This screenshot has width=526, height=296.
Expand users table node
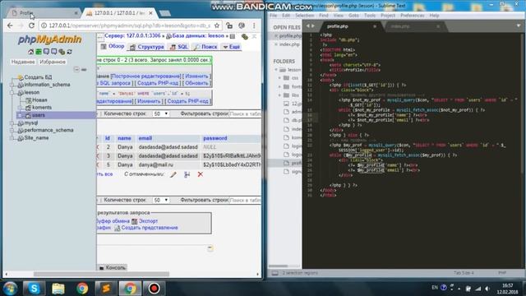pyautogui.click(x=20, y=115)
